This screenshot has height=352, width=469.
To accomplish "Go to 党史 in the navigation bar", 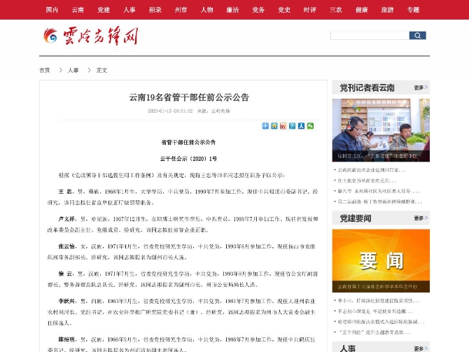I will point(284,10).
